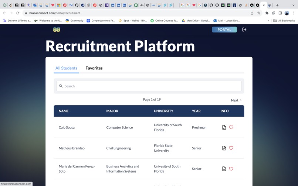Viewport: 298px width, 186px height.
Task: Open the Welcome to the U... bookmark
Action: click(x=48, y=21)
